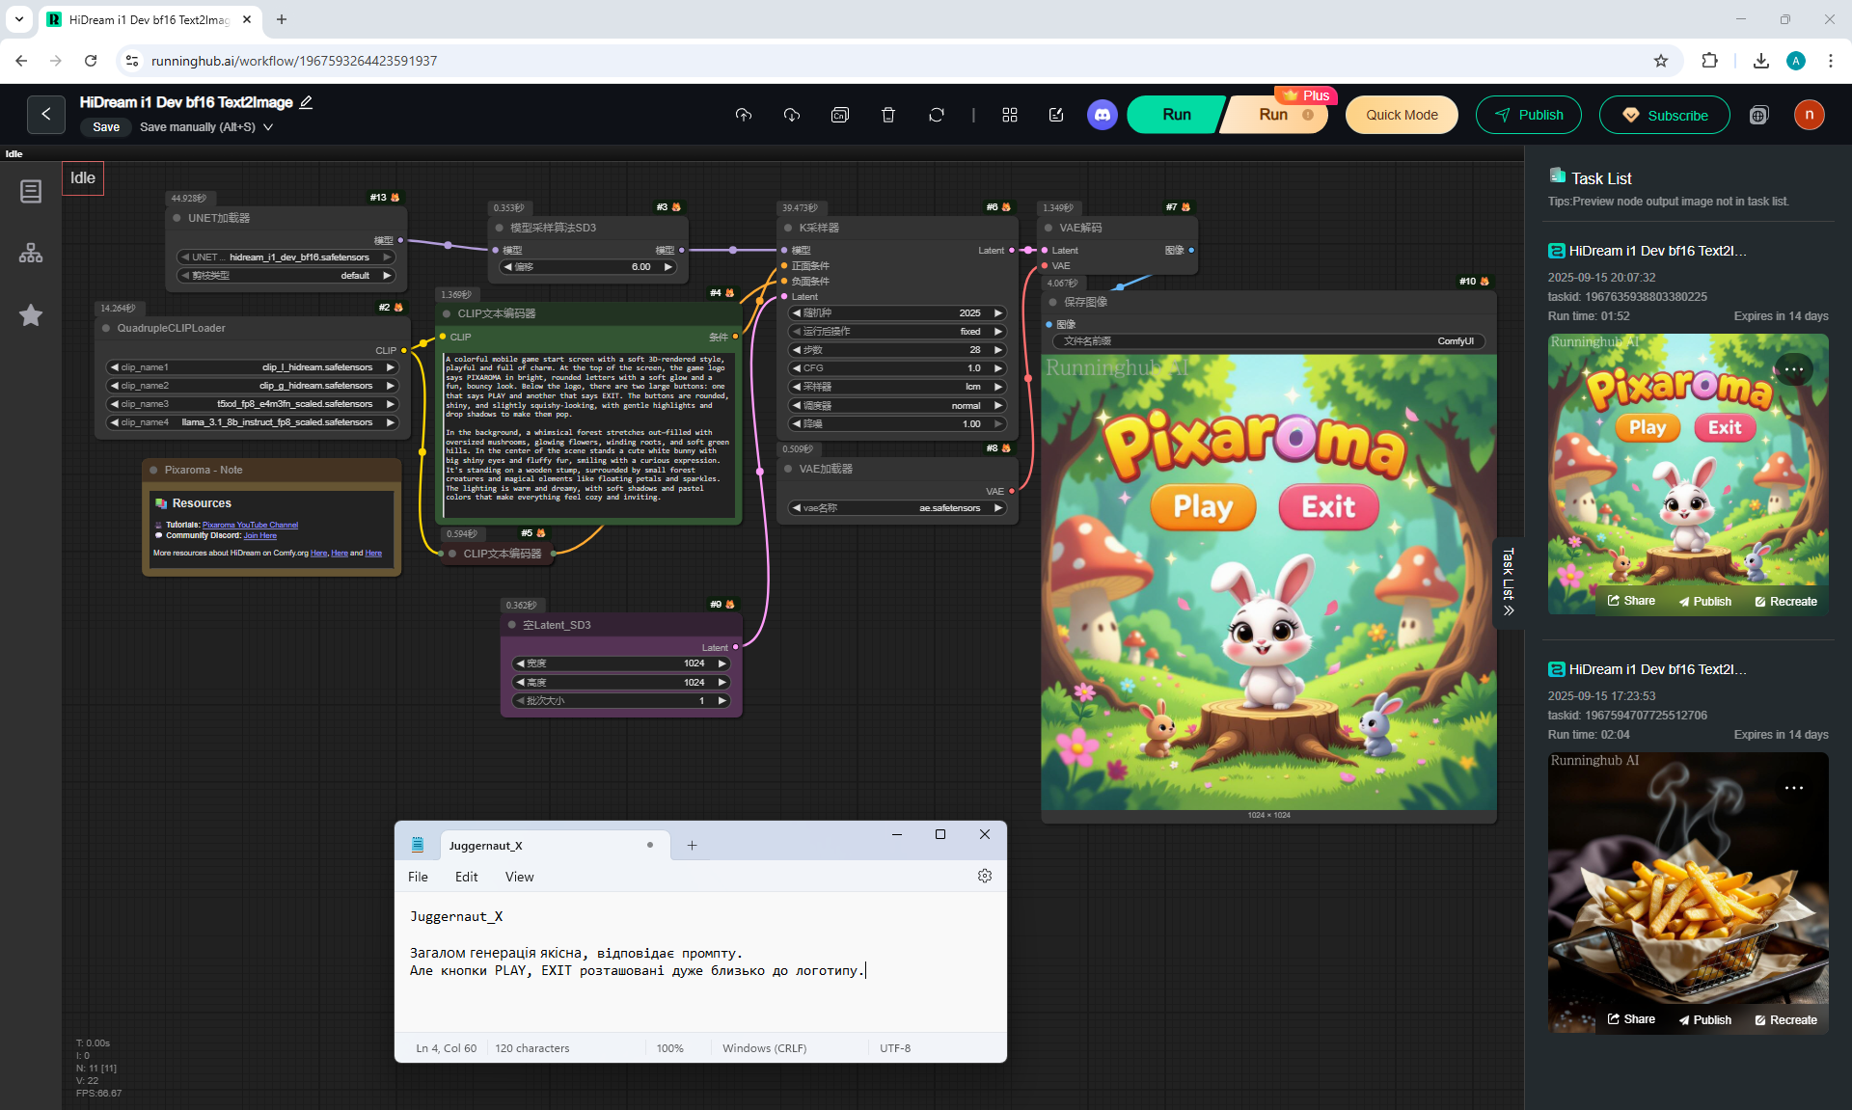Toggle the VAE解码 node collapse dot
This screenshot has height=1110, width=1852.
click(x=1049, y=228)
